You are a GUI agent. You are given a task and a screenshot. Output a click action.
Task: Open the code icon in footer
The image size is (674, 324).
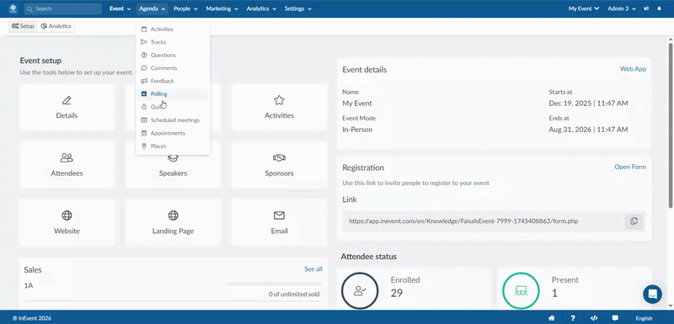(594, 318)
